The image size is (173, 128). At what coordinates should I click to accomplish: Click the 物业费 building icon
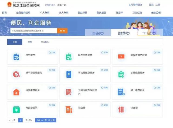coord(69,109)
